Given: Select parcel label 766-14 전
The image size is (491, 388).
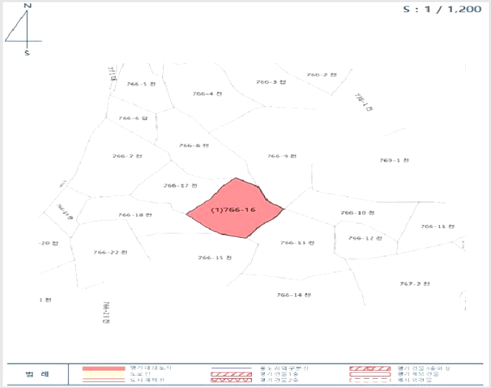Looking at the screenshot, I should [294, 295].
